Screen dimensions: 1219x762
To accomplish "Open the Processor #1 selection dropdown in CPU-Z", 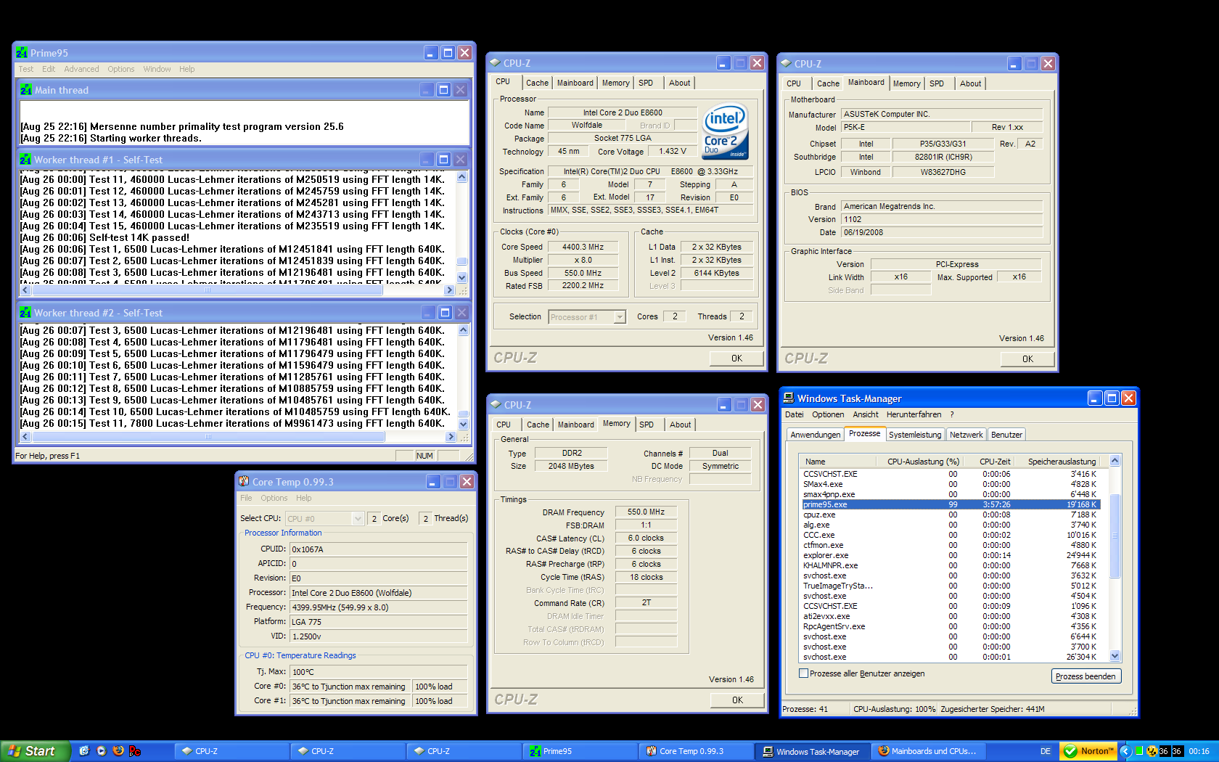I will tap(619, 317).
